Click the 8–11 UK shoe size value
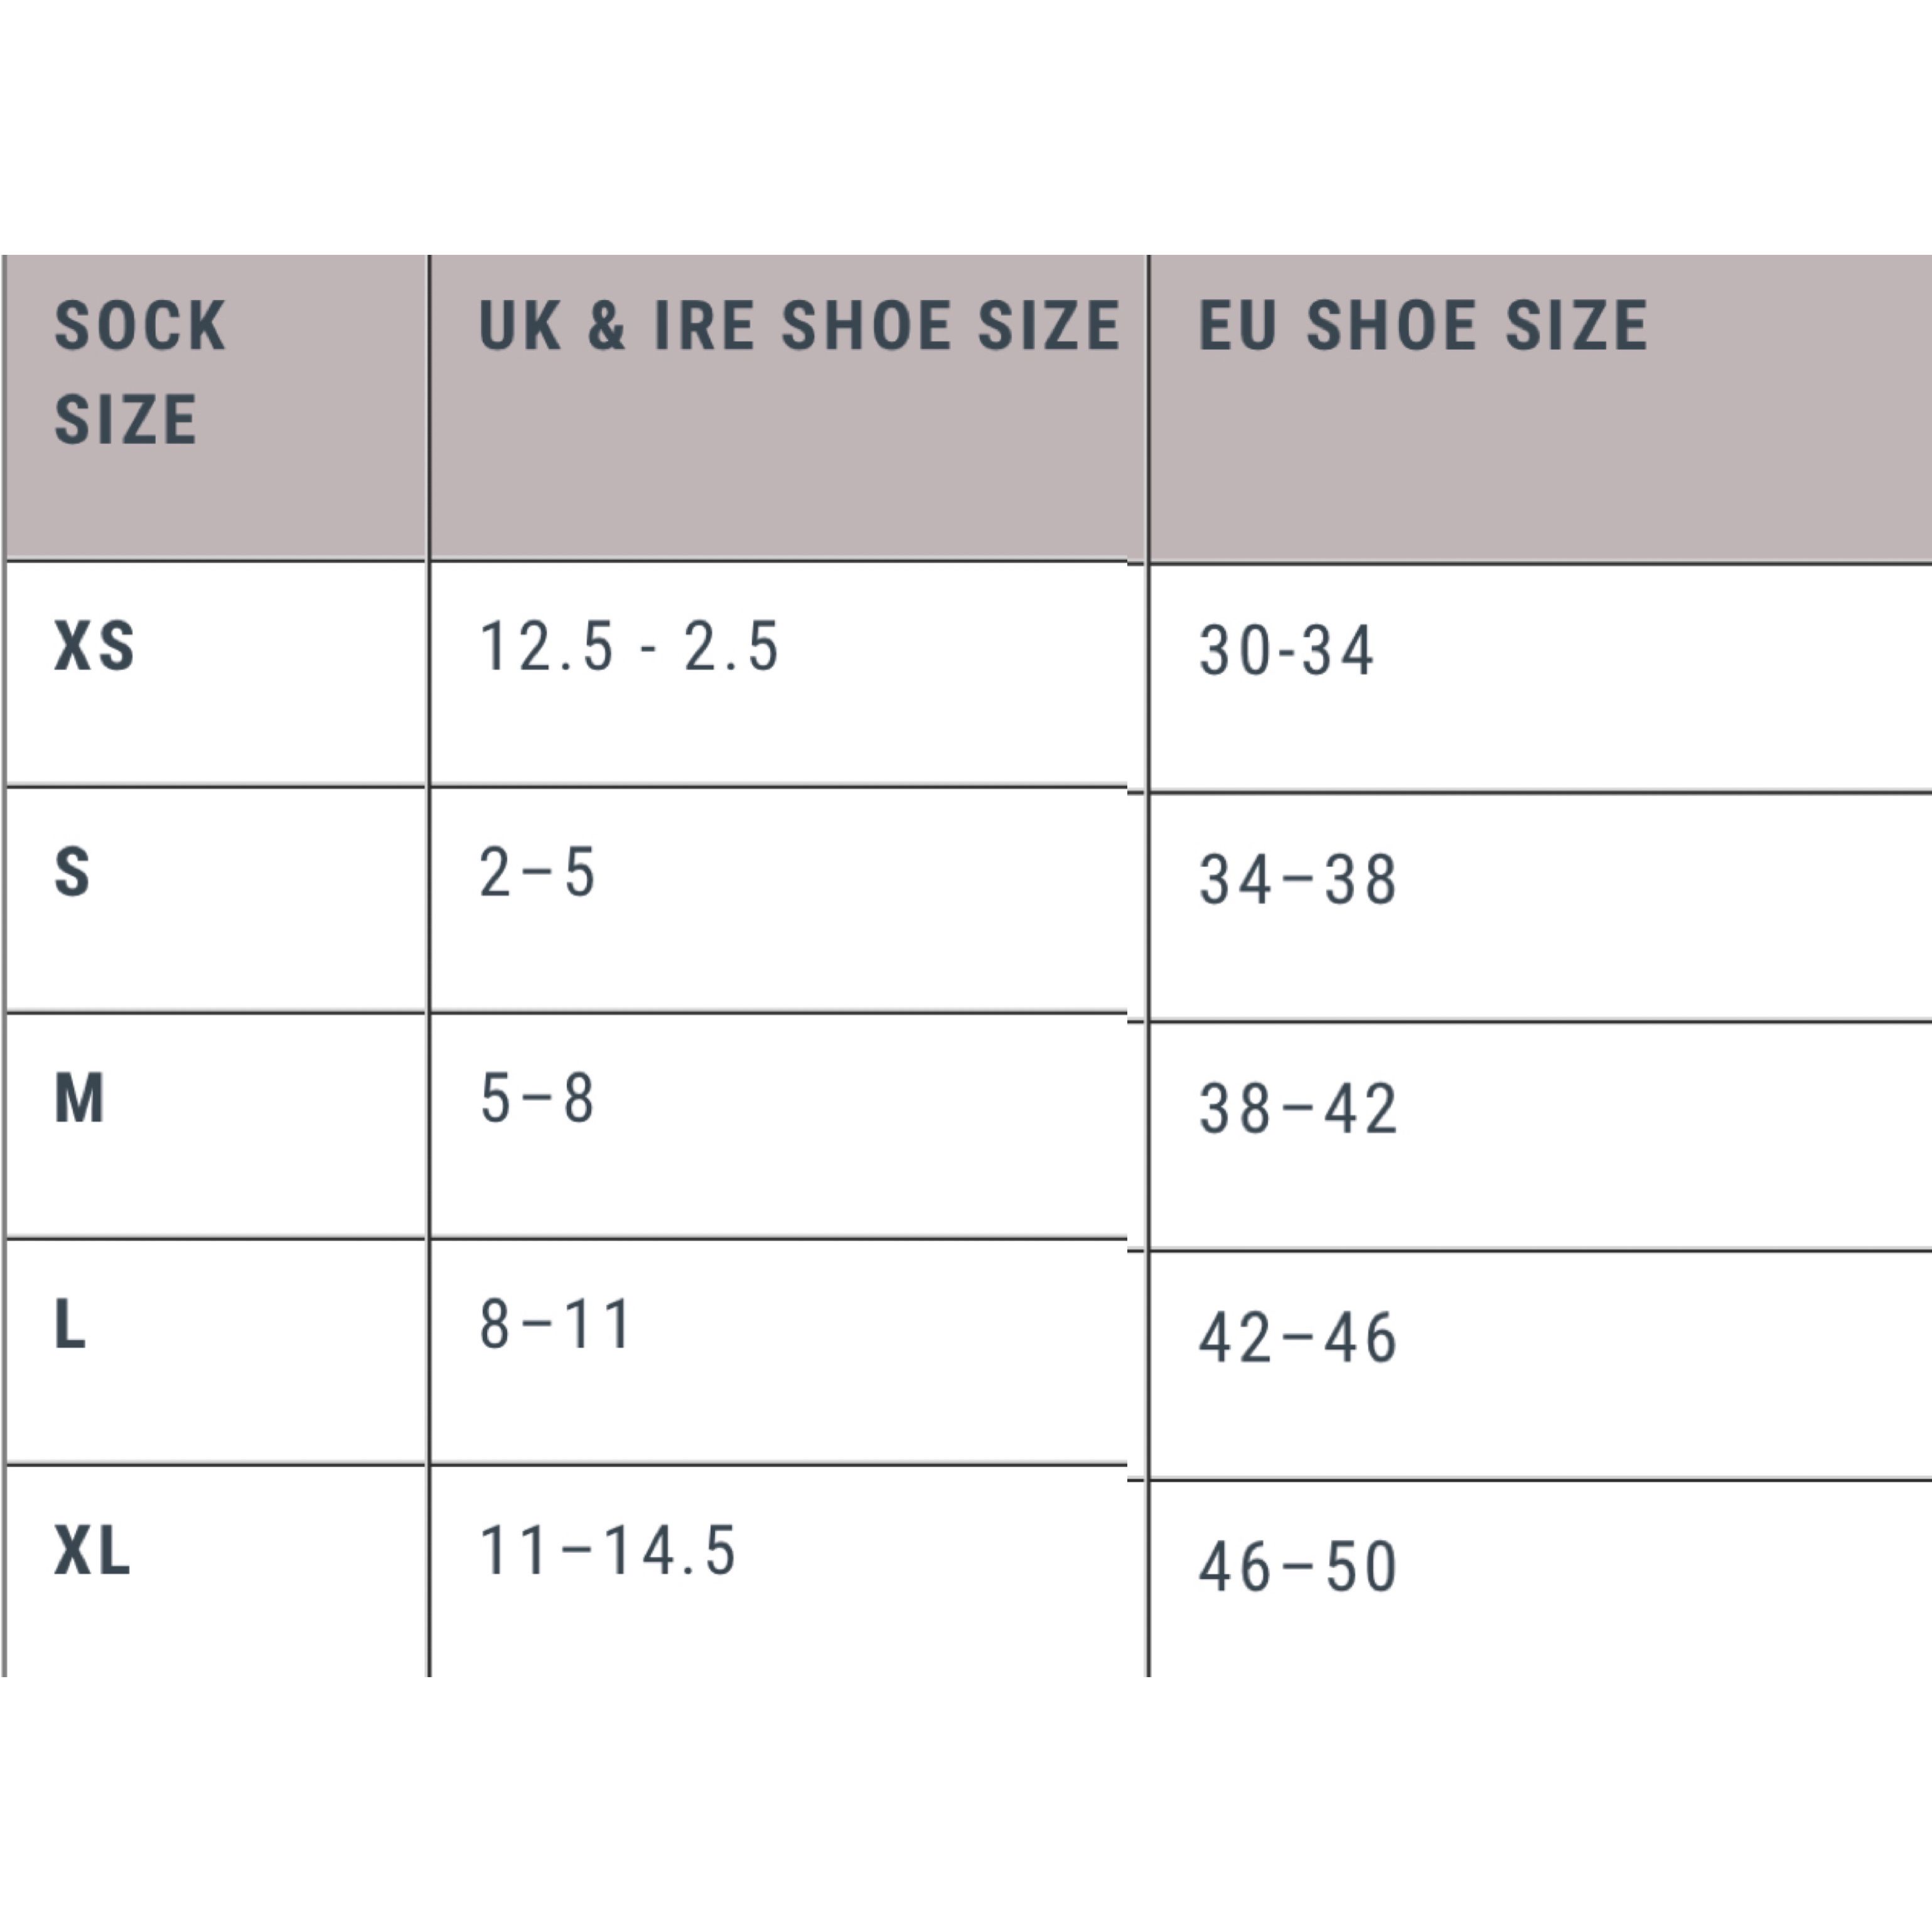Image resolution: width=1932 pixels, height=1932 pixels. pos(556,1324)
